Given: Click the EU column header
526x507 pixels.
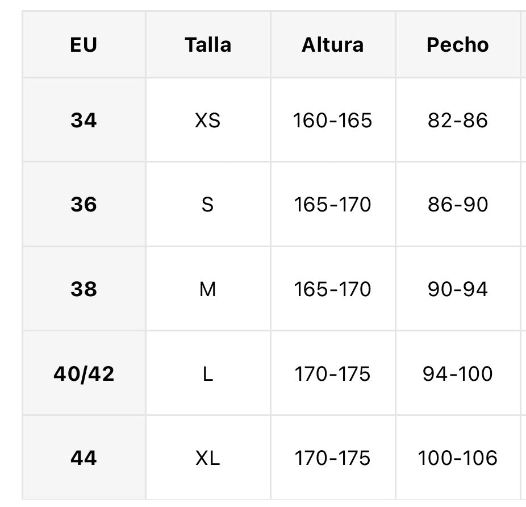Looking at the screenshot, I should tap(84, 45).
